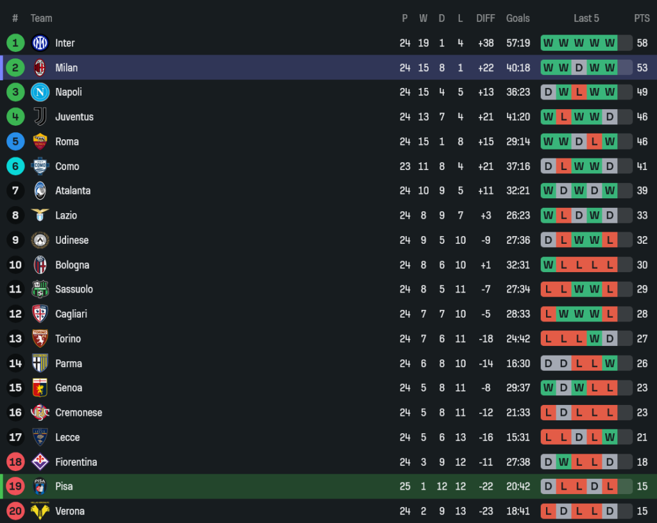Click the Last 5 column header

586,19
